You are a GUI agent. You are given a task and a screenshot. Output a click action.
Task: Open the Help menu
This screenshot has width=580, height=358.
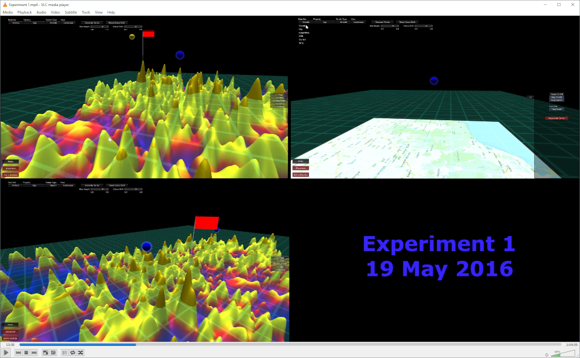pyautogui.click(x=111, y=12)
